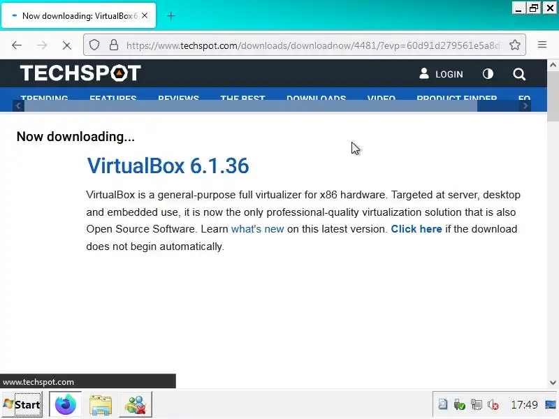559x419 pixels.
Task: Click the TechSpot logo
Action: (80, 73)
